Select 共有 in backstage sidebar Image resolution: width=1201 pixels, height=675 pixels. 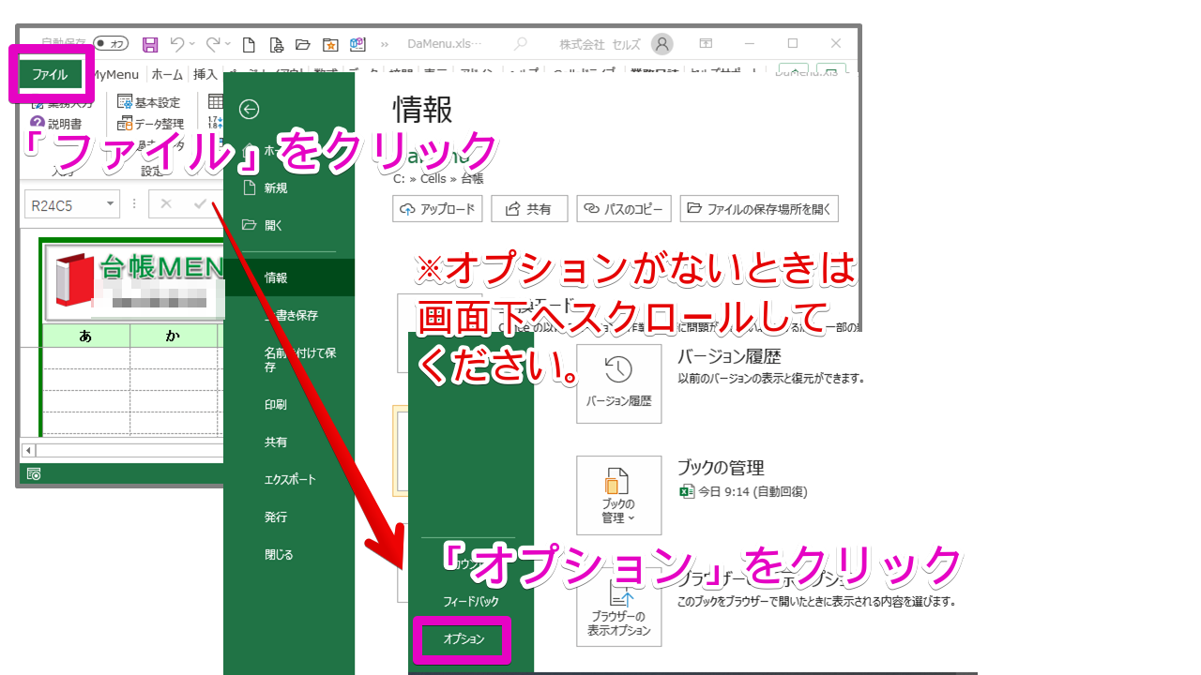(289, 442)
